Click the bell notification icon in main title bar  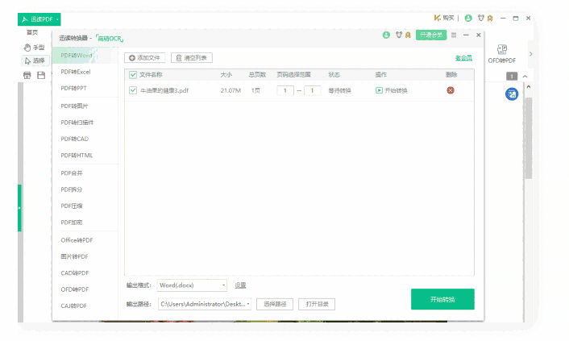(x=490, y=18)
